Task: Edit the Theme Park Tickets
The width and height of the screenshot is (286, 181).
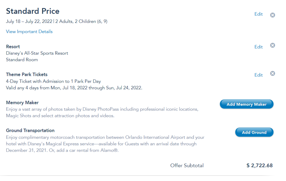Action: pyautogui.click(x=258, y=75)
